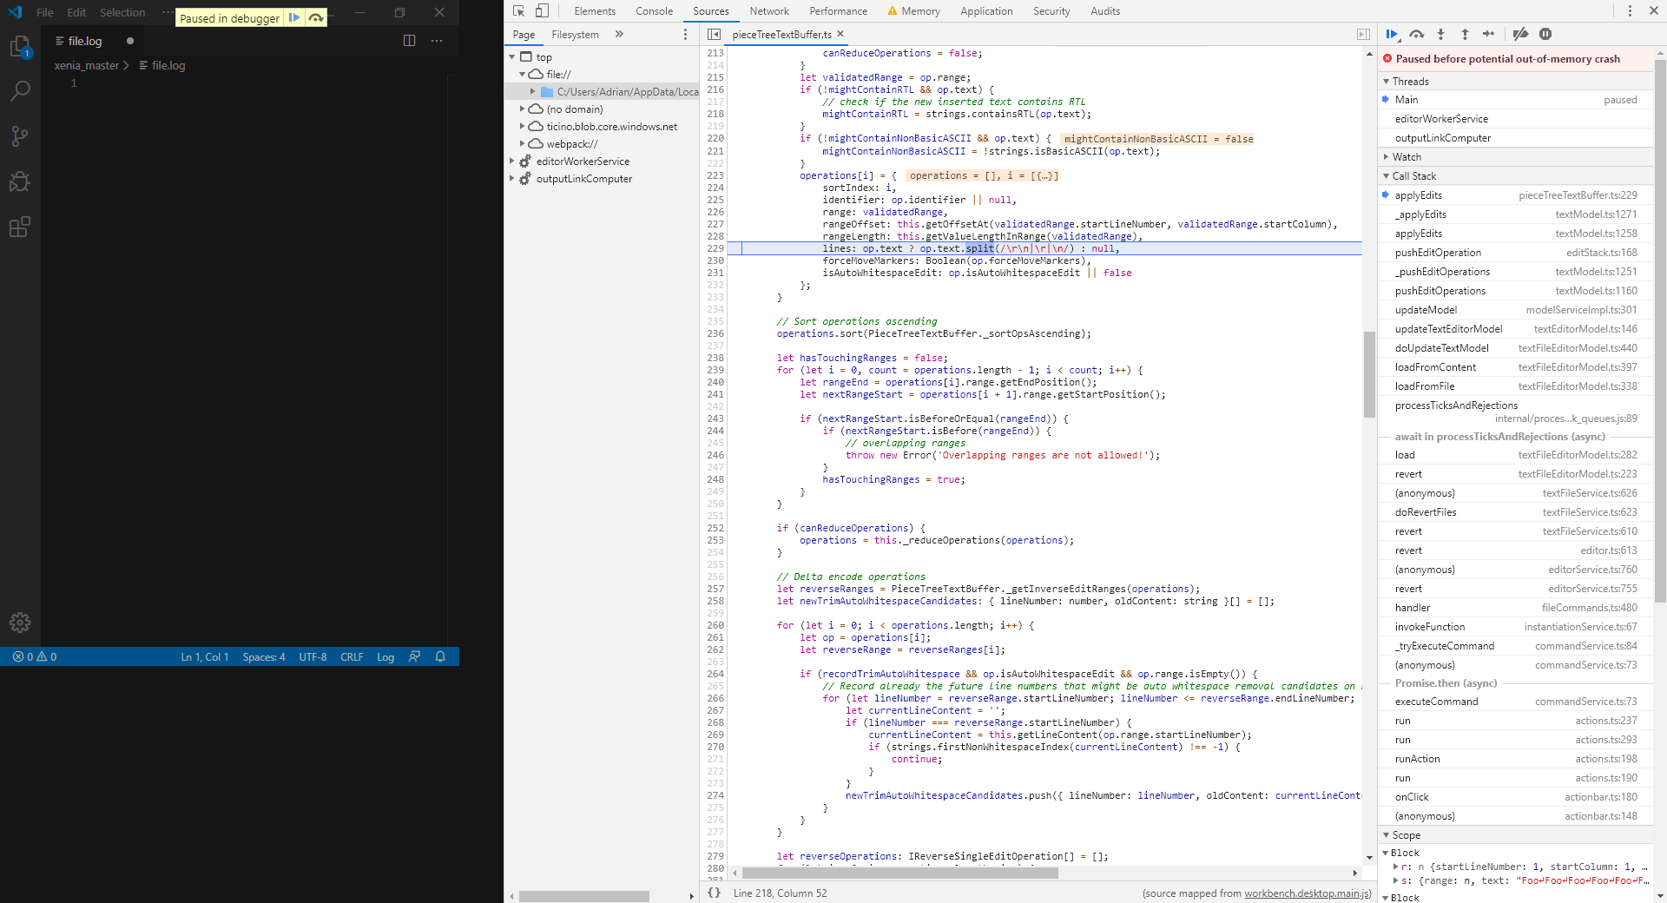Toggle the breakpoint on line 229
The width and height of the screenshot is (1667, 903).
point(714,248)
